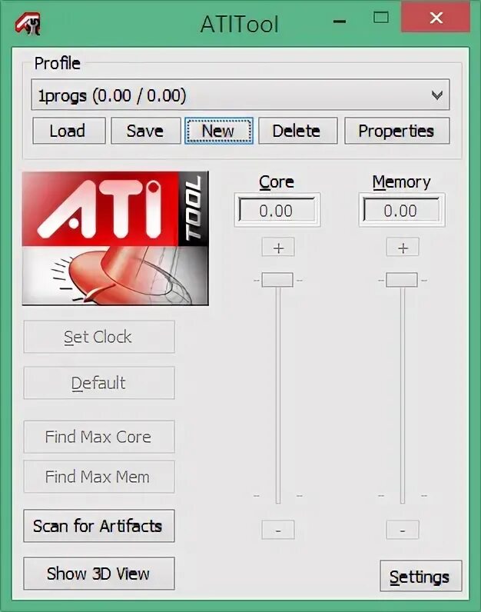Maximize the ATITool window
Viewport: 481px width, 612px height.
point(381,18)
